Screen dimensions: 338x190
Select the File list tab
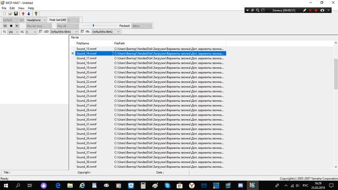[x=75, y=37]
